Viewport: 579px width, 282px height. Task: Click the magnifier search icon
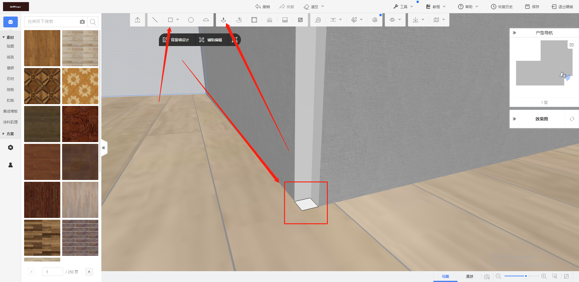pos(93,22)
